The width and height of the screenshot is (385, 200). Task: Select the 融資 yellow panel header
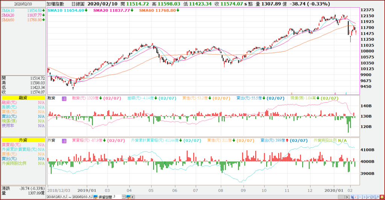(23, 98)
